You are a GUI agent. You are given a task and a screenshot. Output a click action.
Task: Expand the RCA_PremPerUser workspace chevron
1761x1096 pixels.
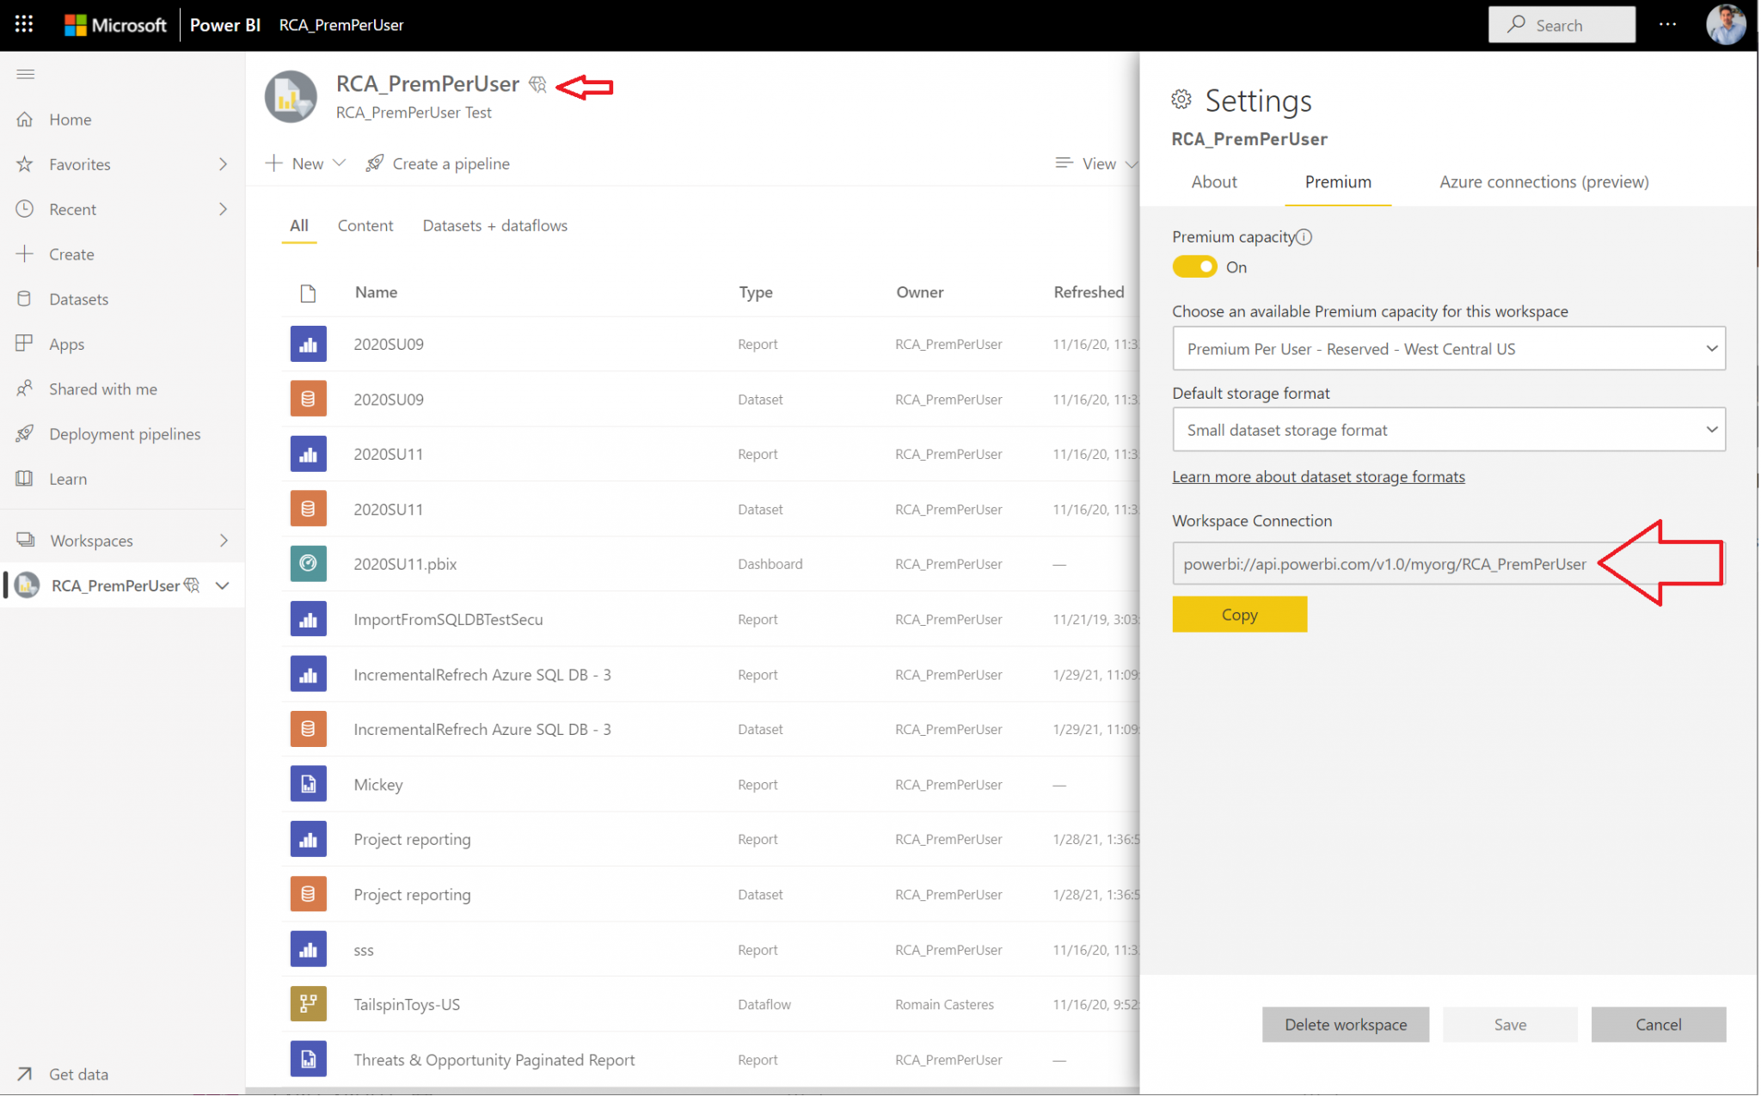tap(222, 585)
